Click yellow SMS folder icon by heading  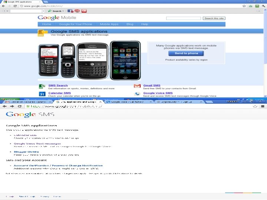[x=42, y=33]
